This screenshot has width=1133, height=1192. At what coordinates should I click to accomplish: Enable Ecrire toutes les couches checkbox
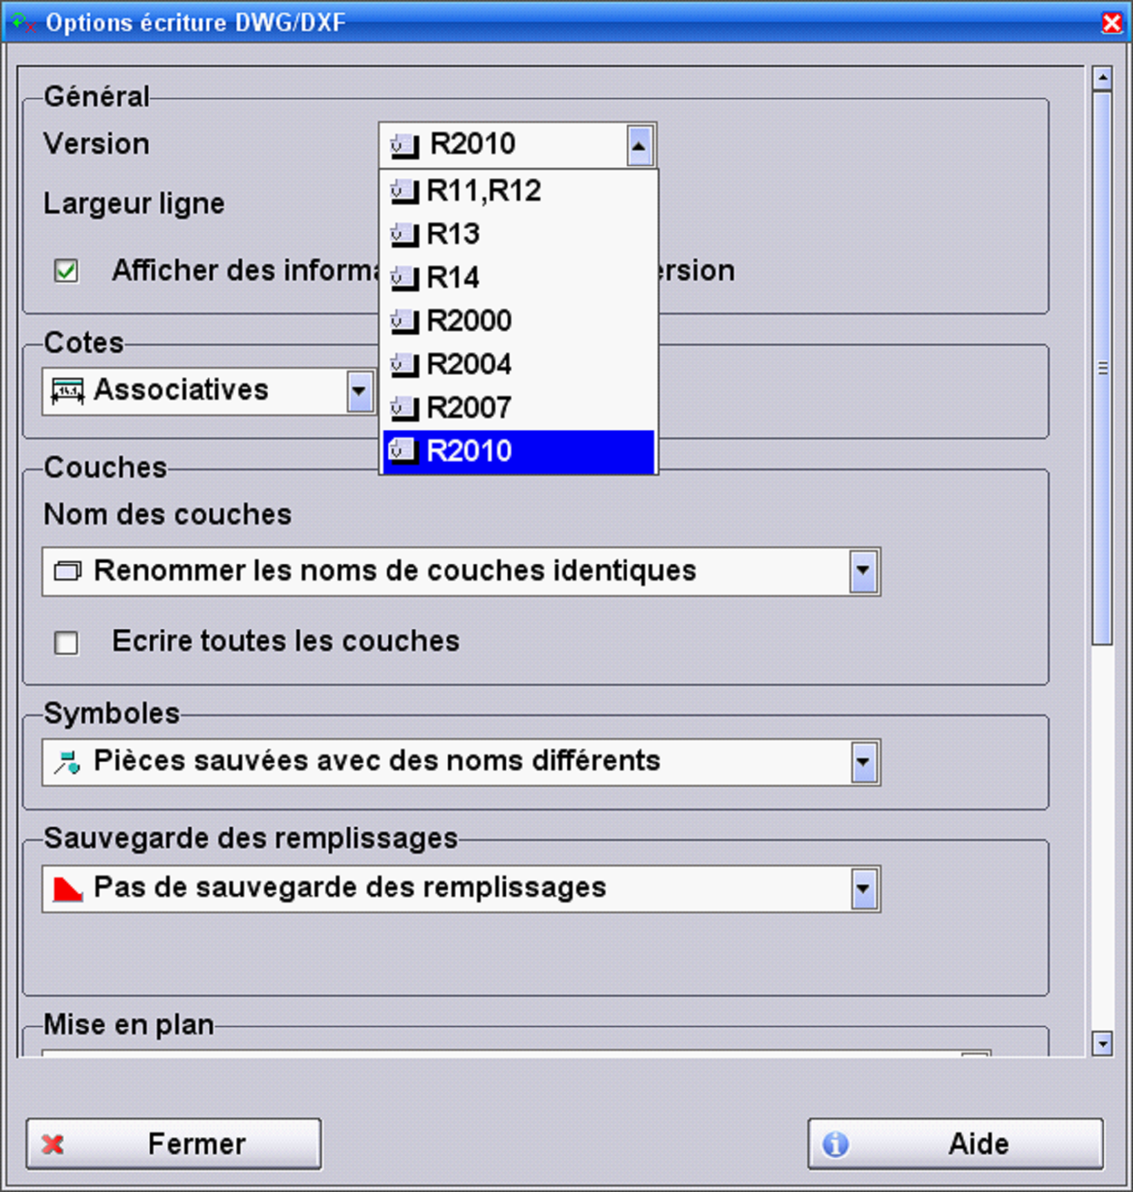coord(66,643)
